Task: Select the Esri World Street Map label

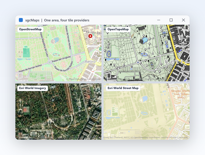Action: click(123, 88)
